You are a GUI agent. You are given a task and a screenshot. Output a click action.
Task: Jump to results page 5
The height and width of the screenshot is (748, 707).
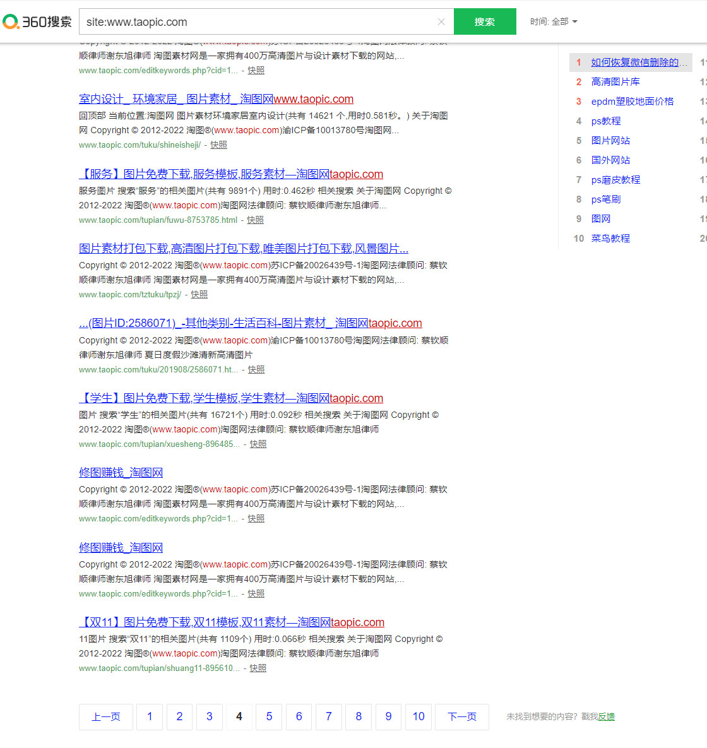269,717
